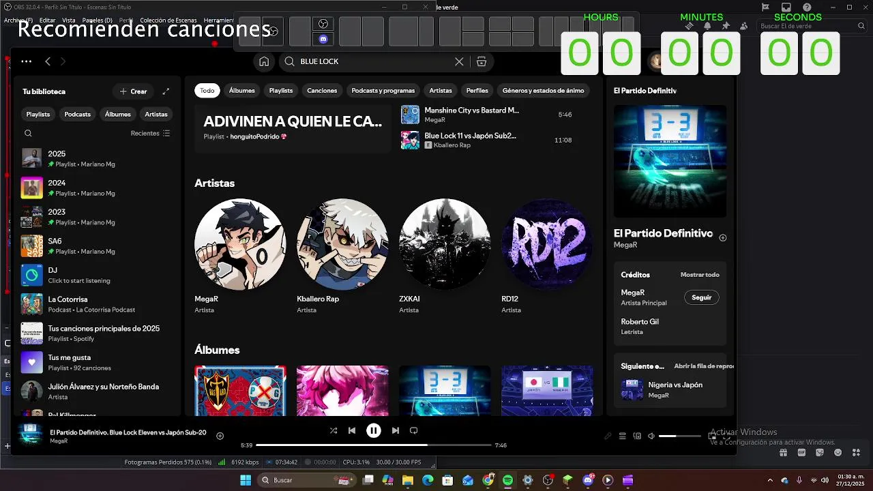Toggle shuffle in the player

pyautogui.click(x=334, y=430)
